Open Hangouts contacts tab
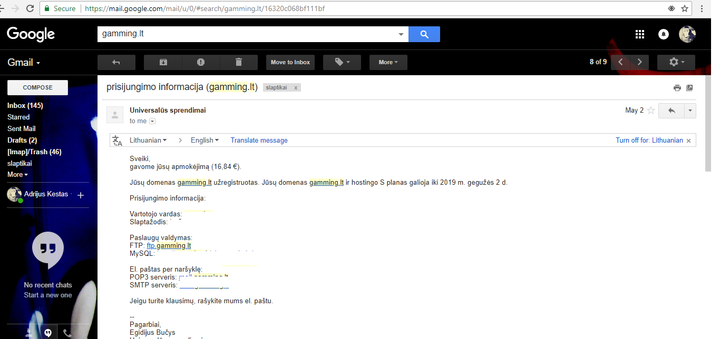This screenshot has height=339, width=720. point(30,333)
